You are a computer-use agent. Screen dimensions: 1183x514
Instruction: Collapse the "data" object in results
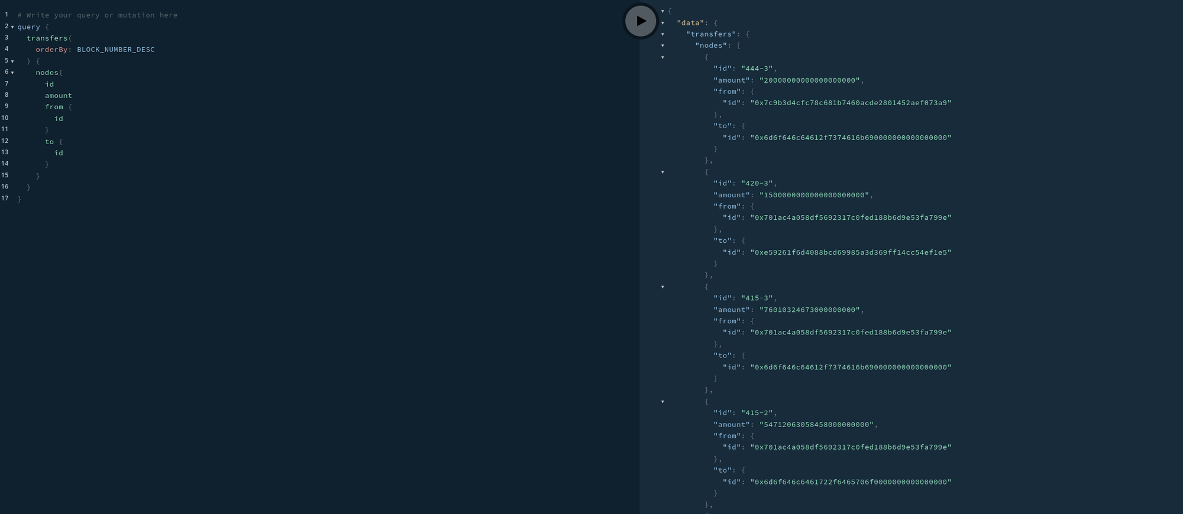tap(662, 23)
